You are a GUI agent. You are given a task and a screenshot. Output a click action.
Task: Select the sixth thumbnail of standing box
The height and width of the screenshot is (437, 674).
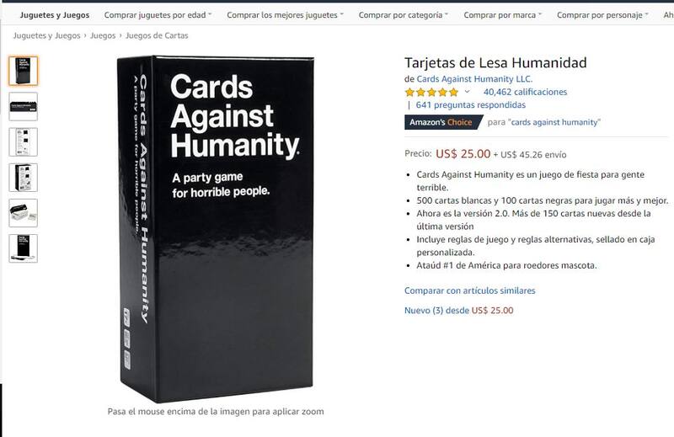(24, 248)
